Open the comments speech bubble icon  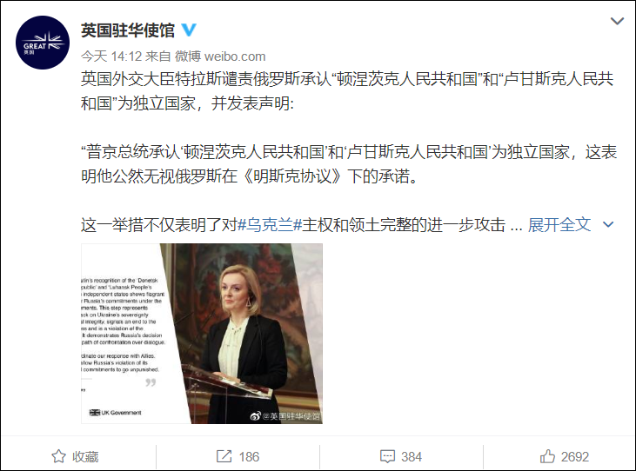click(387, 456)
